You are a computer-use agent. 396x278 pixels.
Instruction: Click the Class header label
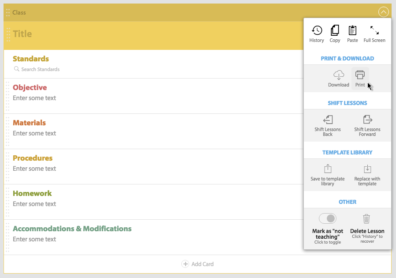[x=19, y=13]
